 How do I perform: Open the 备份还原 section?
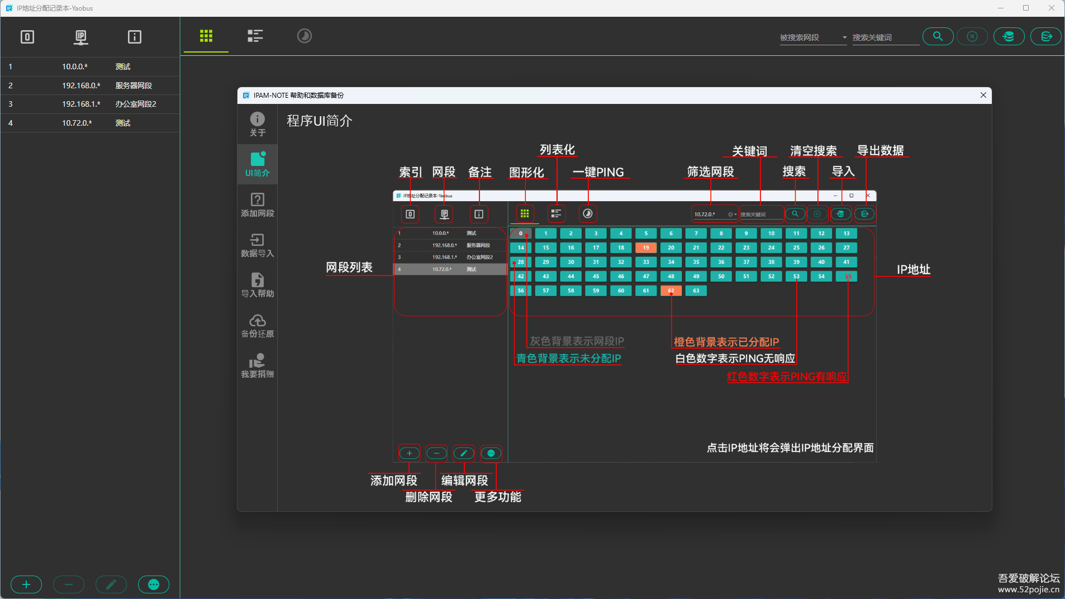click(258, 325)
